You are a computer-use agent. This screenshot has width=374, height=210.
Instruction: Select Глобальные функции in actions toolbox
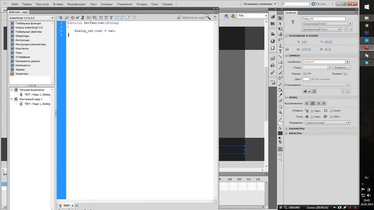tap(28, 23)
